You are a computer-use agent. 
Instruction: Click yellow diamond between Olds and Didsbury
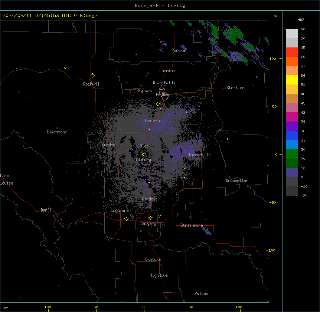click(x=144, y=155)
